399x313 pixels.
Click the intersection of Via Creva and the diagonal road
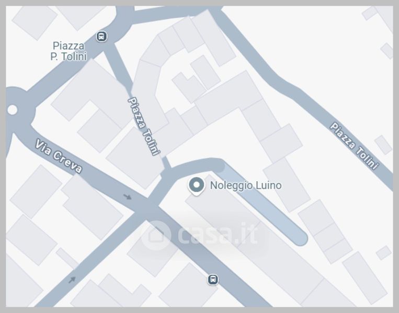147,207
